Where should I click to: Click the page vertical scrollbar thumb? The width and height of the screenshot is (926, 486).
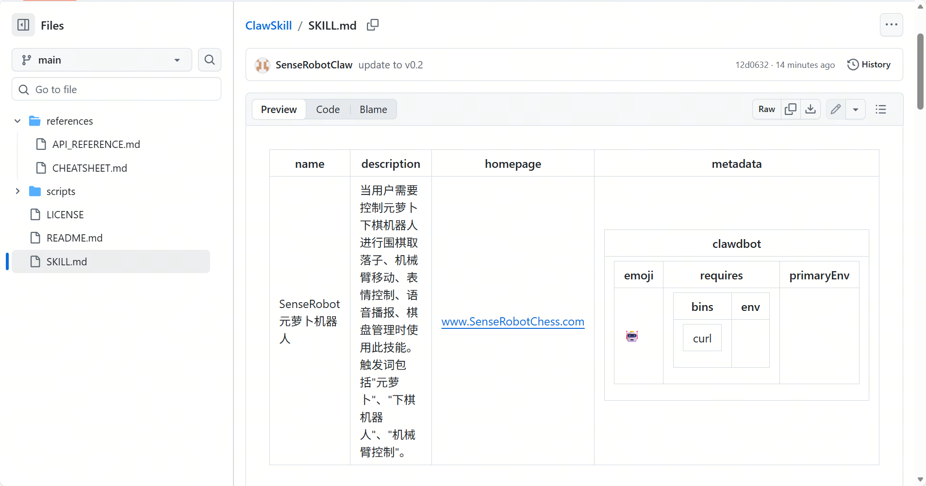click(920, 71)
